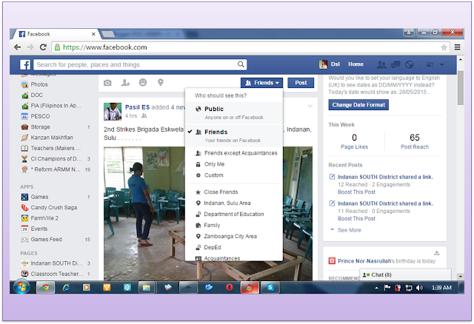Reload the page with the refresh icon
The image size is (474, 324).
pyautogui.click(x=43, y=47)
